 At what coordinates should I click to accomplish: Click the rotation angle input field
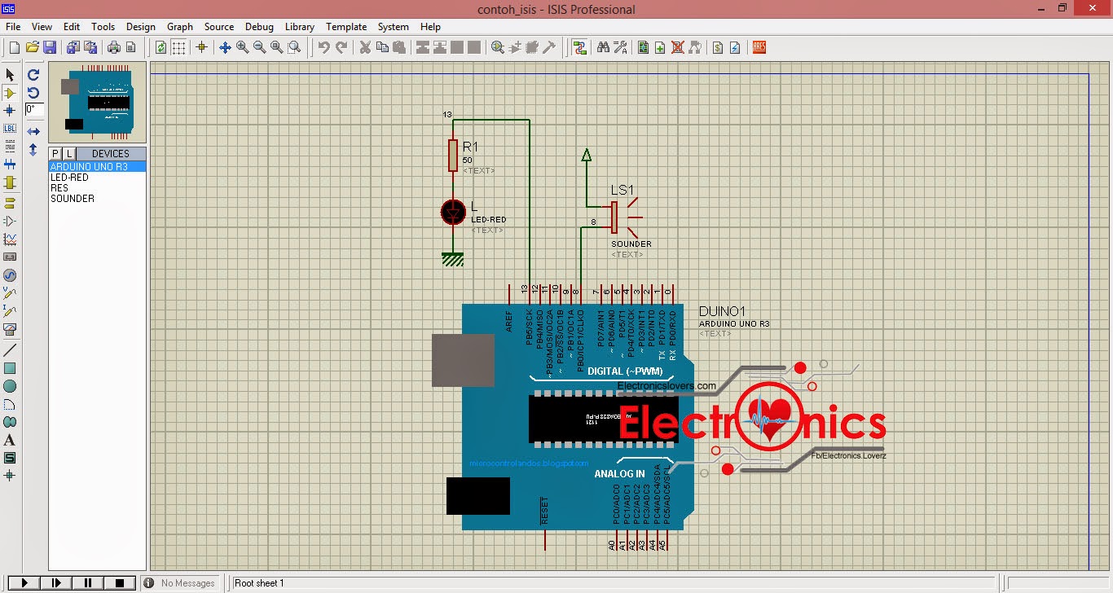tap(34, 109)
